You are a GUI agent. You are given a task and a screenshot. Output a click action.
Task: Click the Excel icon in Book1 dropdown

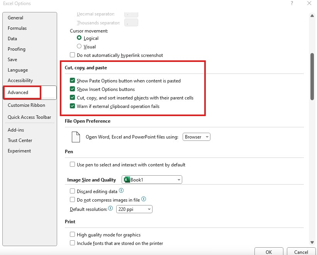pyautogui.click(x=127, y=180)
